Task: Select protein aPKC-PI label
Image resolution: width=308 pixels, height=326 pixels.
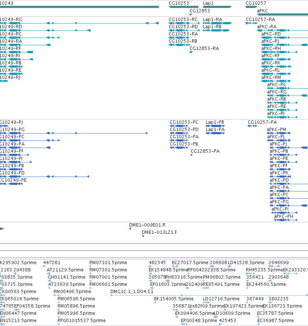Action: coord(280,209)
